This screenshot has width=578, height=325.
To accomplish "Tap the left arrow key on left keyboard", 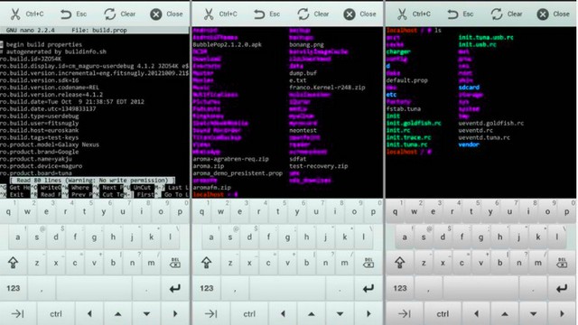I will (89, 314).
